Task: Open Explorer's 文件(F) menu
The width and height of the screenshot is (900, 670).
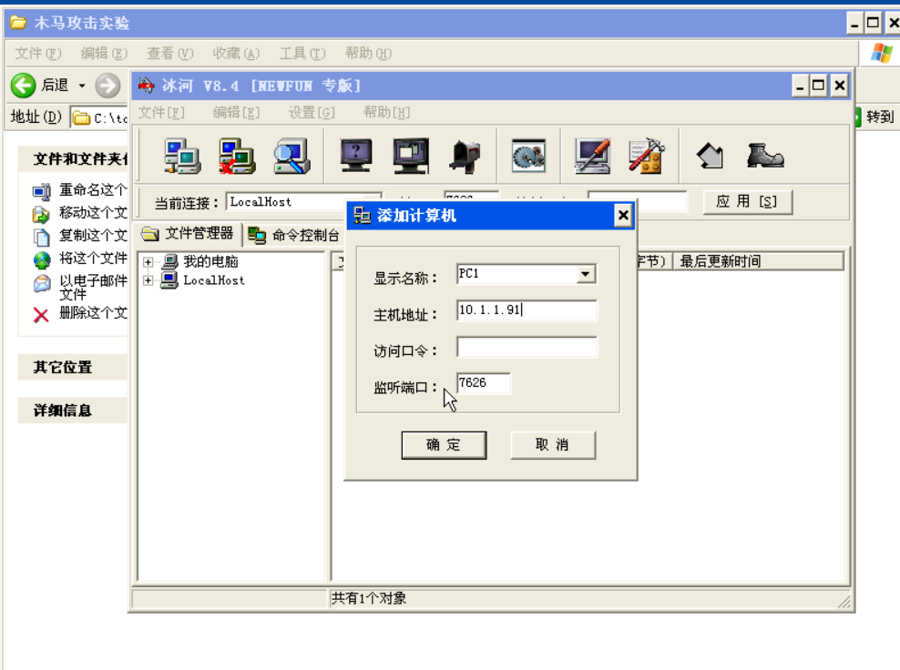Action: click(x=38, y=54)
